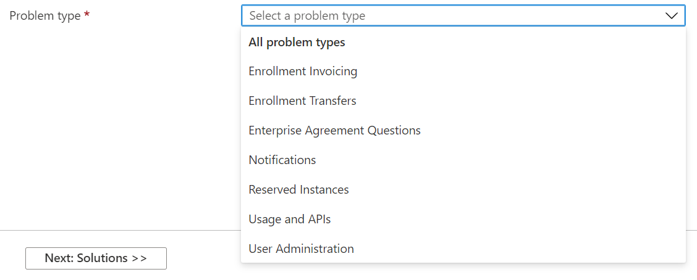Choose Enrollment Invoicing from the list
This screenshot has height=280, width=697.
coord(303,72)
